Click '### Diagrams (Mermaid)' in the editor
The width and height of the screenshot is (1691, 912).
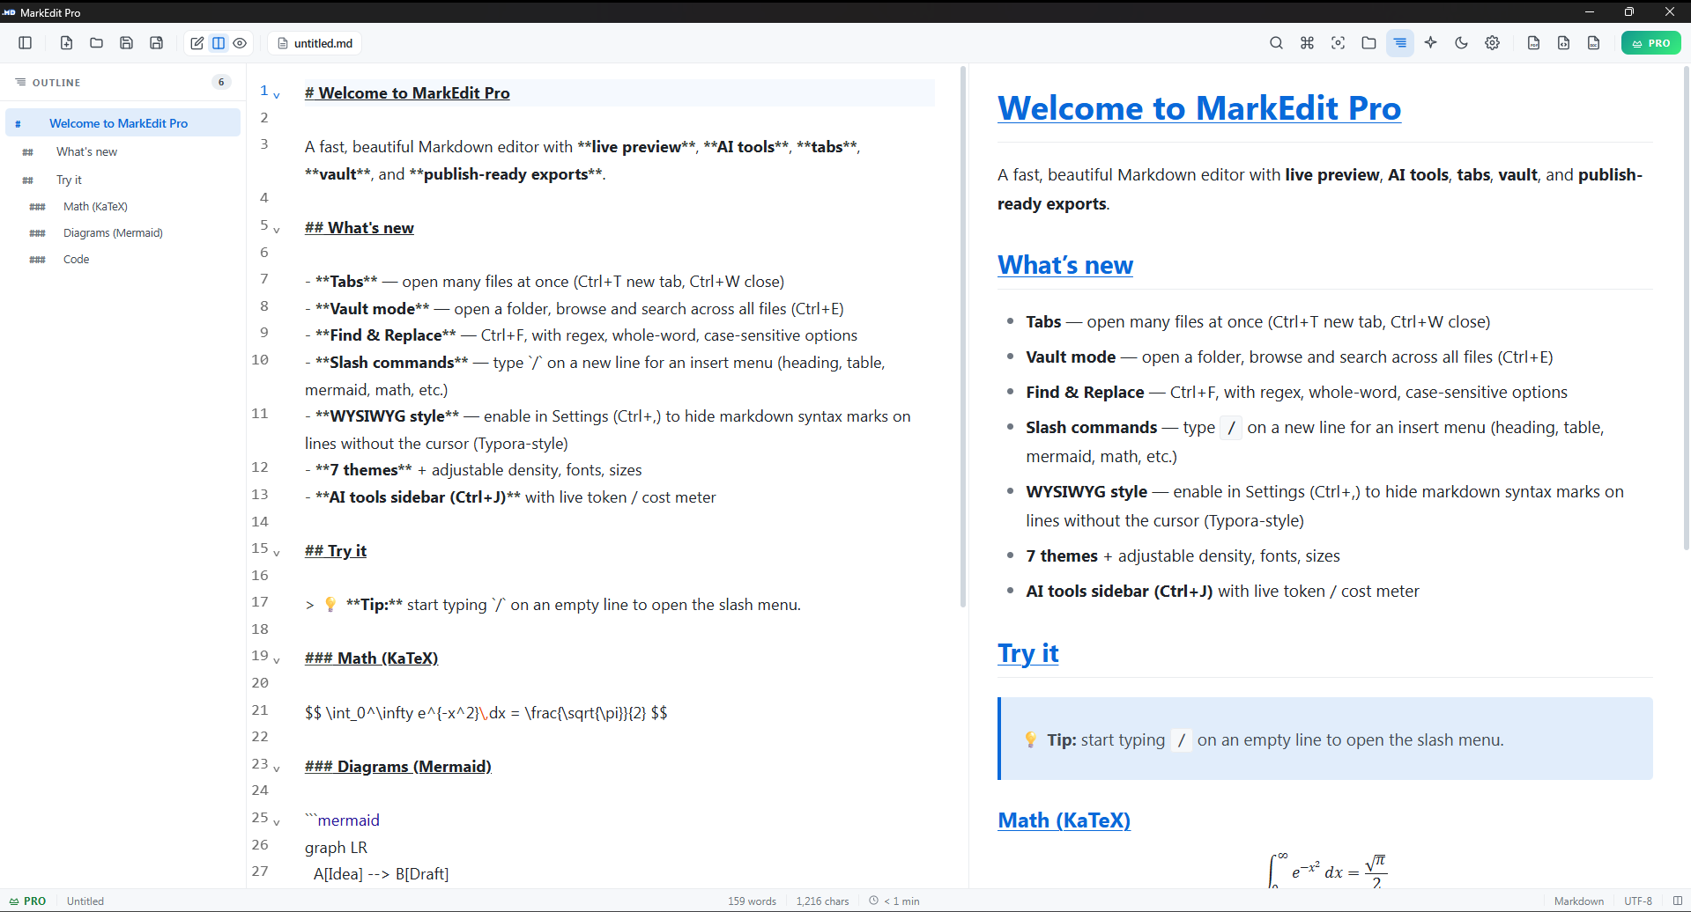click(x=398, y=767)
